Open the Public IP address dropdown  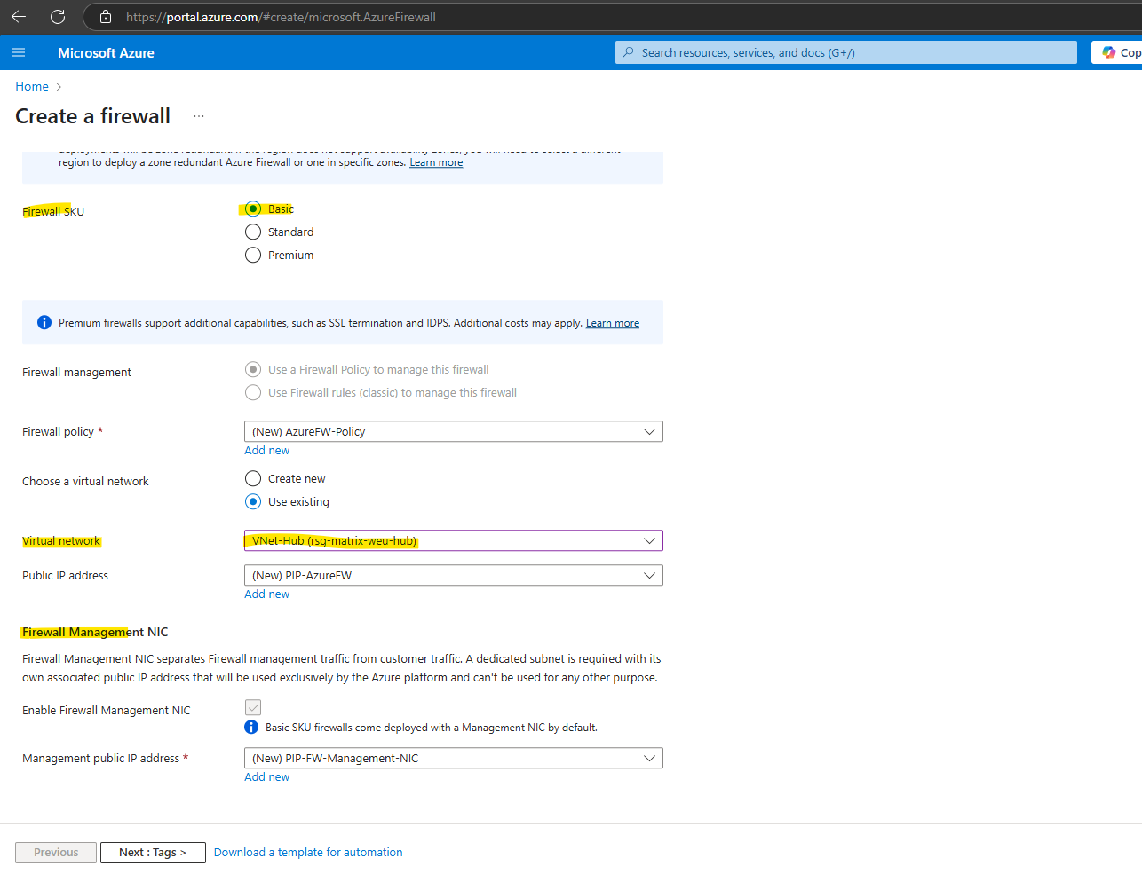click(x=453, y=575)
